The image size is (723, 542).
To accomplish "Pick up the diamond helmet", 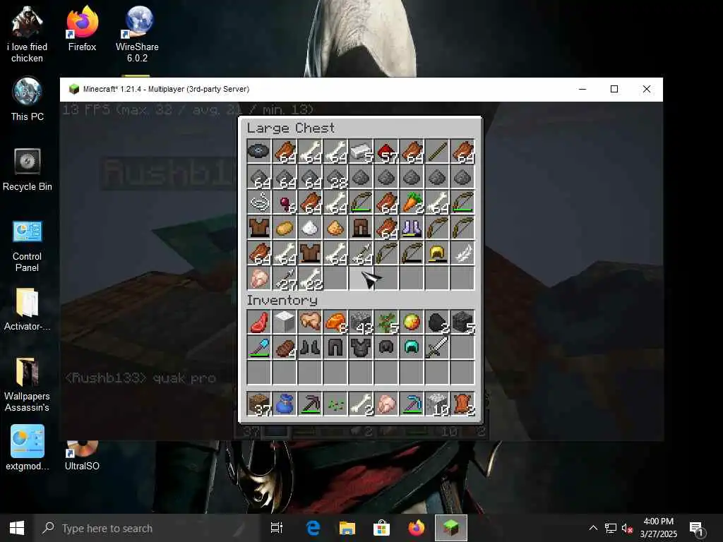I will pos(412,347).
